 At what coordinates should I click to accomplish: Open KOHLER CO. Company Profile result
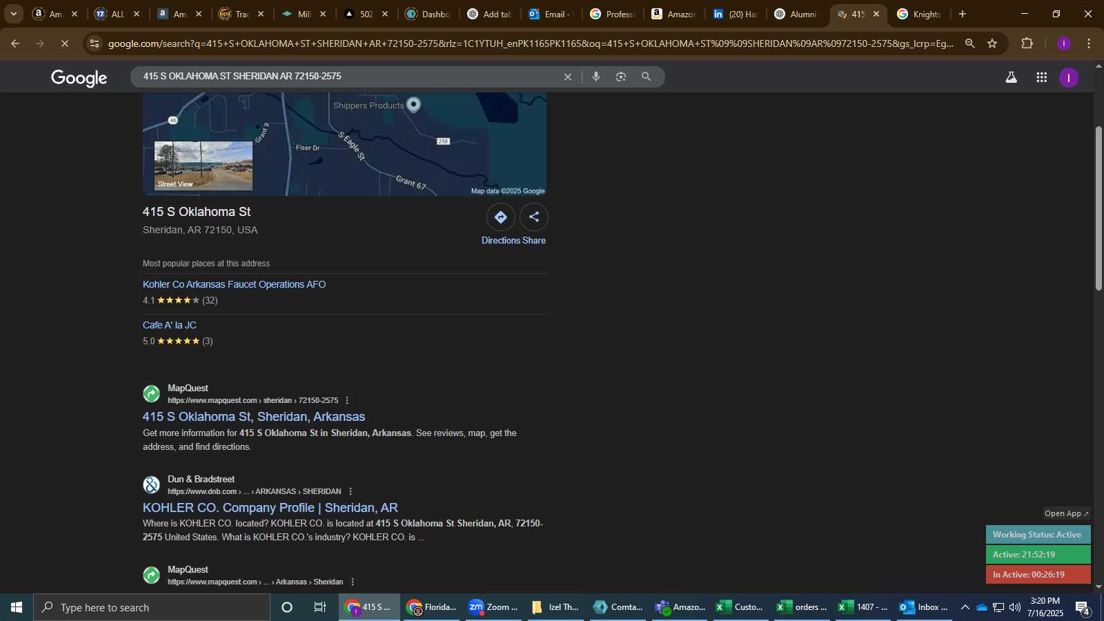click(x=270, y=508)
